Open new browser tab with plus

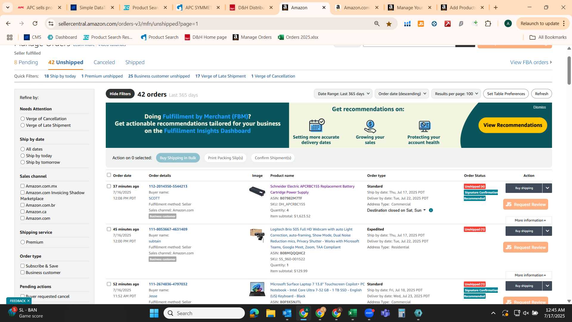coord(496,7)
